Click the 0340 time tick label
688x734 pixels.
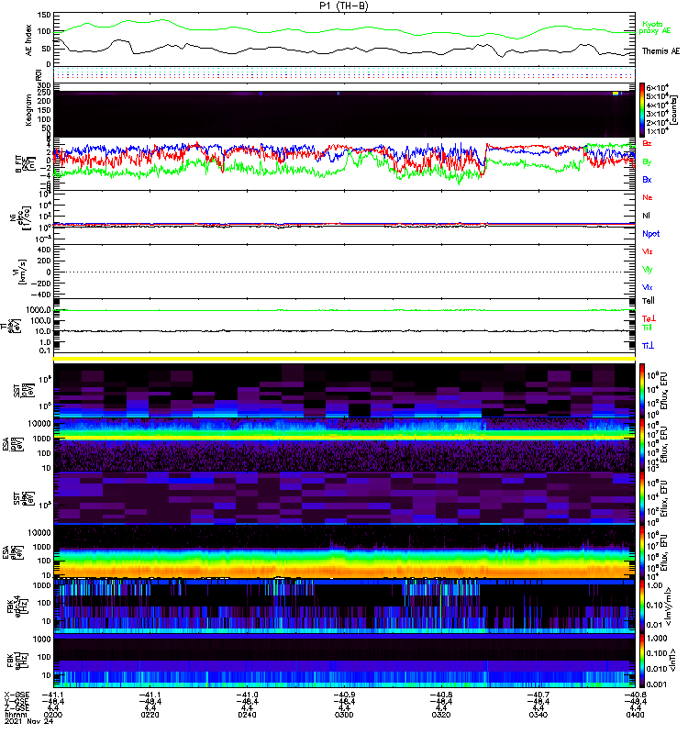coord(538,715)
